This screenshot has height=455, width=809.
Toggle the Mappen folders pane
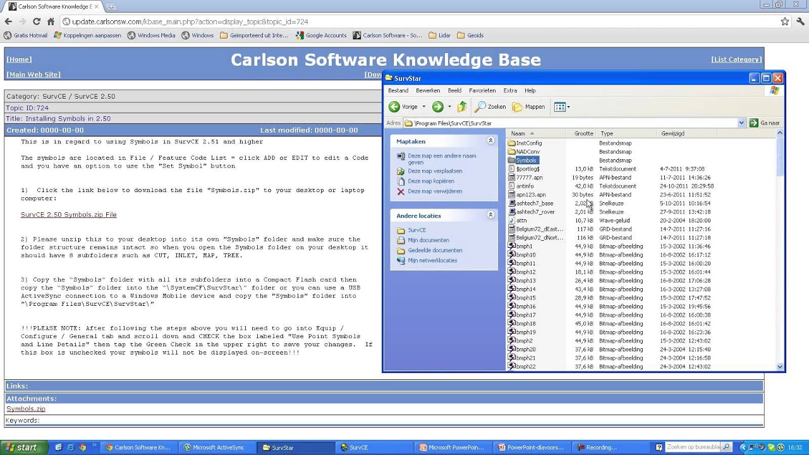pyautogui.click(x=528, y=107)
